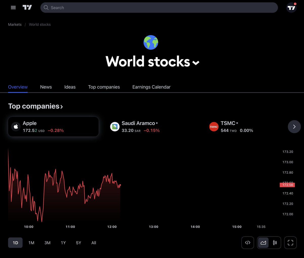The height and width of the screenshot is (258, 304).
Task: Set chart range to 1D
Action: click(x=15, y=243)
